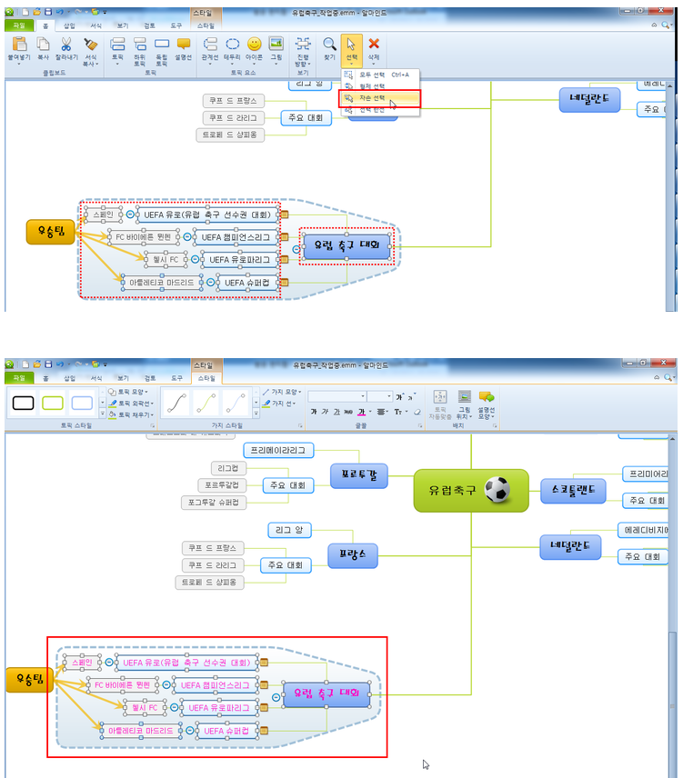Open 서식 tab in bottom window

pyautogui.click(x=95, y=378)
